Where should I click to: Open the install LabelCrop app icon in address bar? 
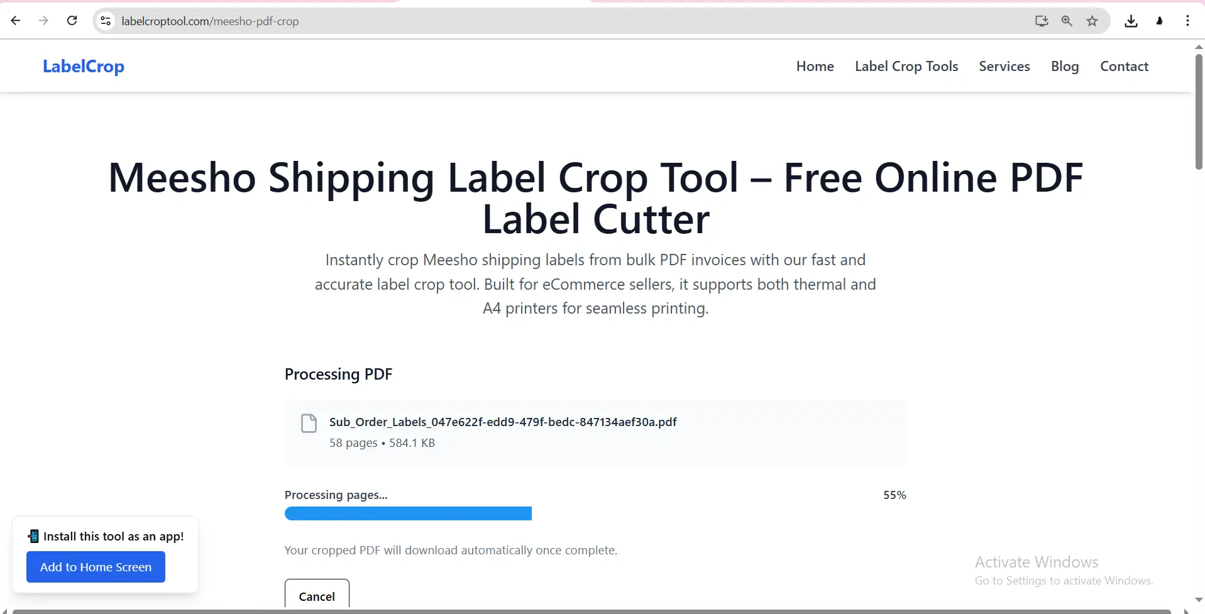point(1041,21)
